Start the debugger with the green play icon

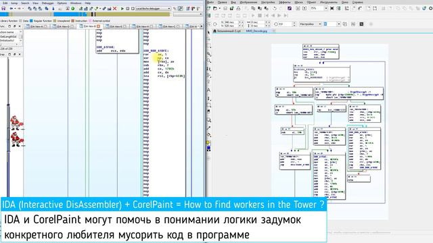(x=122, y=9)
